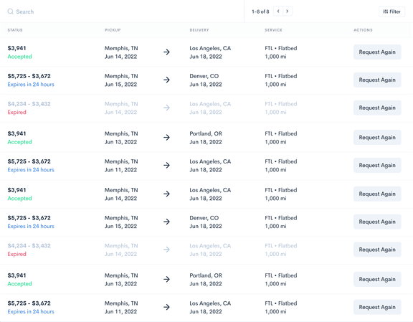Sort by the PICKUP column header
Viewport: 413px width, 322px height.
tap(113, 30)
